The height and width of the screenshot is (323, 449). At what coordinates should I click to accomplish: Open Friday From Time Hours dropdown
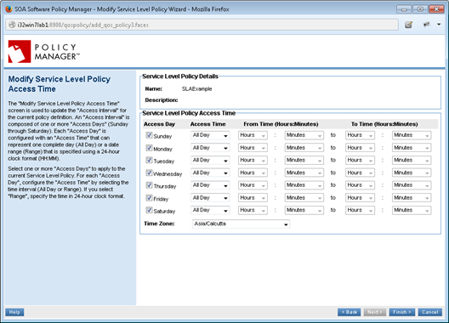pos(253,197)
